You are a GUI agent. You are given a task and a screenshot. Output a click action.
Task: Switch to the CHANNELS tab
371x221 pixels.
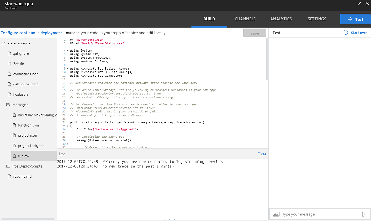(245, 19)
